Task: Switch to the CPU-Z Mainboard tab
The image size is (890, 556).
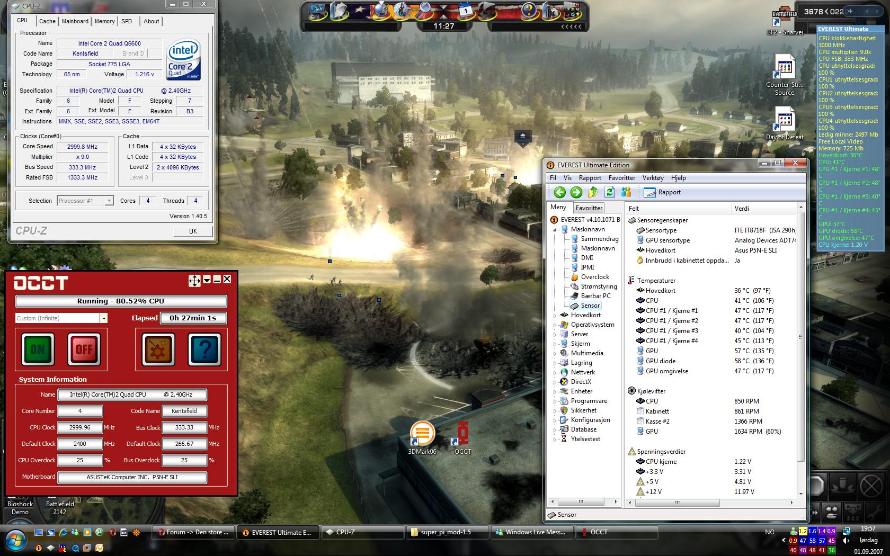Action: 75,21
